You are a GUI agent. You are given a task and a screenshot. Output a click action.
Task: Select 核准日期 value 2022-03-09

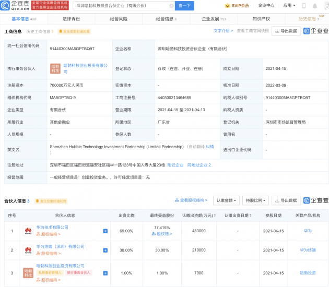[276, 86]
